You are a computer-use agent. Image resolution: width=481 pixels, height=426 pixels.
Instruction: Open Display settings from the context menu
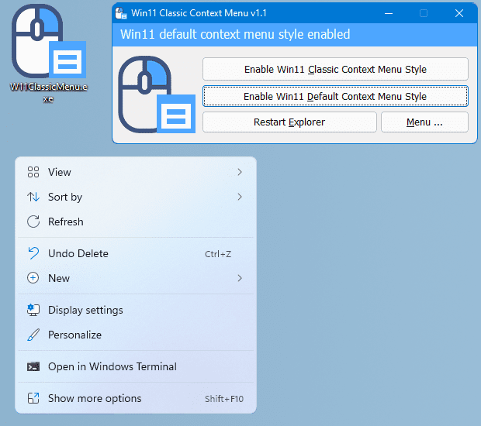pos(136,310)
